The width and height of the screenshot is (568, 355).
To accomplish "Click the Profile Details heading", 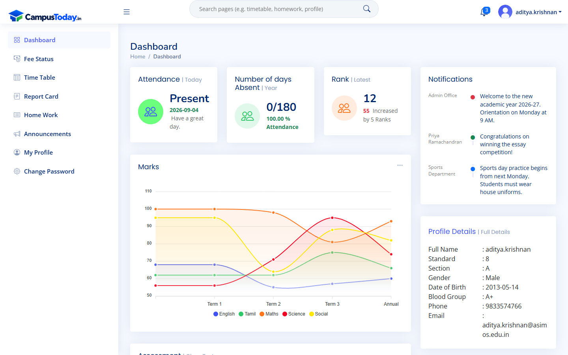I will coord(452,232).
